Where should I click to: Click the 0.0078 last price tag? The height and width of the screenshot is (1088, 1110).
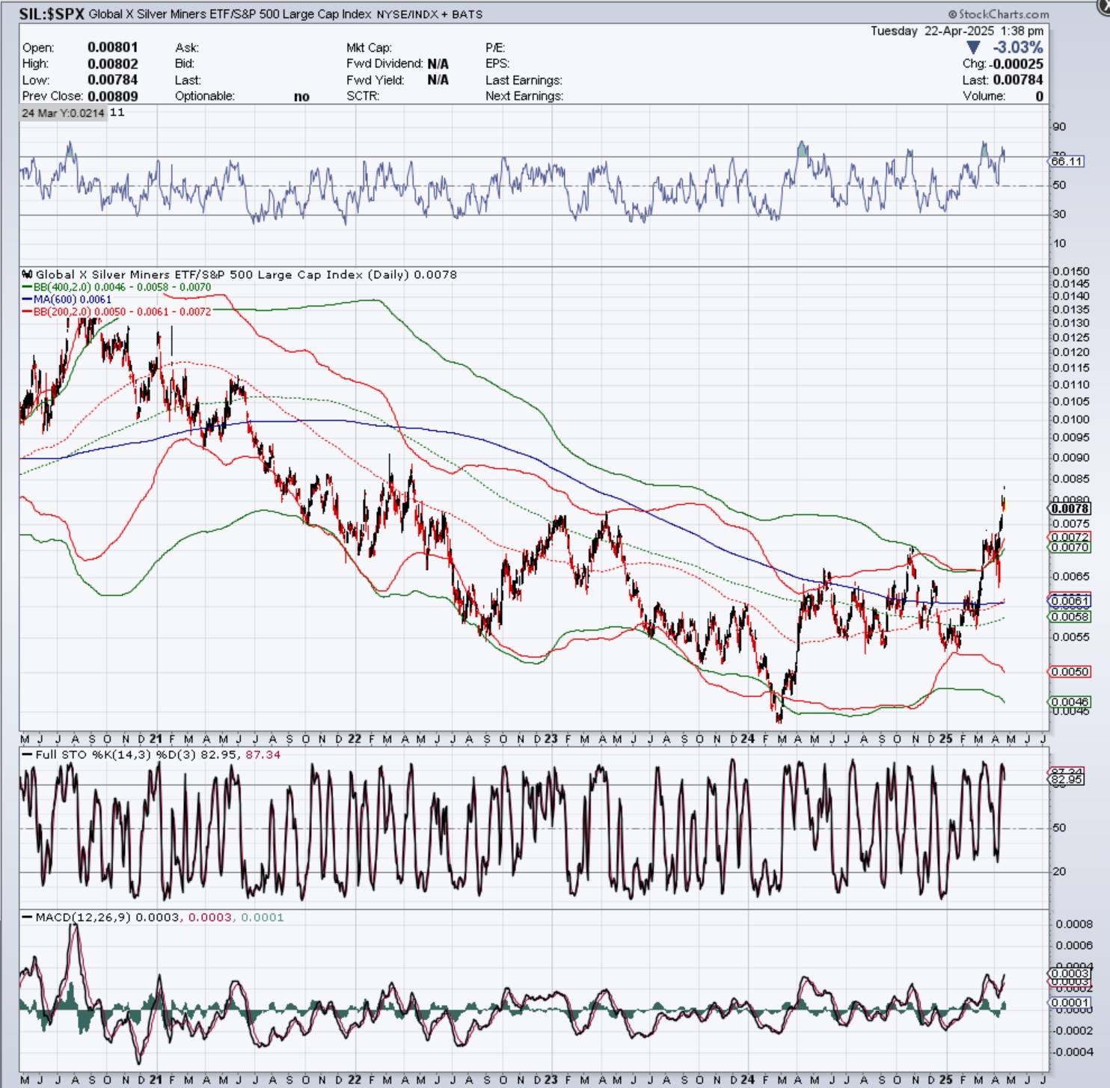pos(1070,508)
